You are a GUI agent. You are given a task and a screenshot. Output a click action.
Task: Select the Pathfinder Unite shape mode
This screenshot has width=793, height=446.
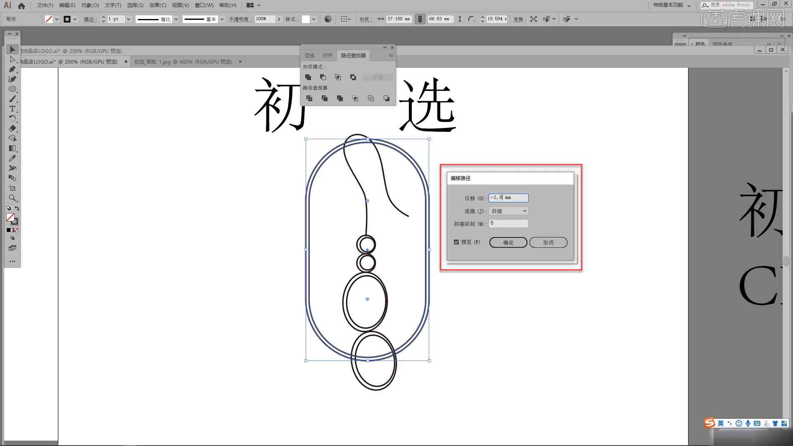[308, 77]
